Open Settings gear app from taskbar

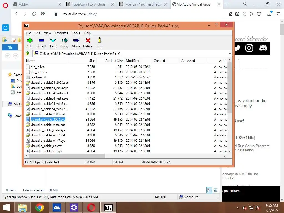[74, 207]
